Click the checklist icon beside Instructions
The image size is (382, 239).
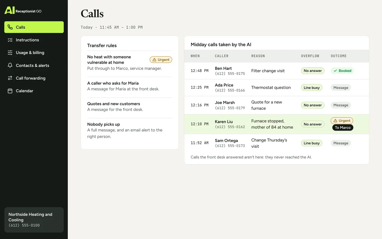(x=10, y=40)
